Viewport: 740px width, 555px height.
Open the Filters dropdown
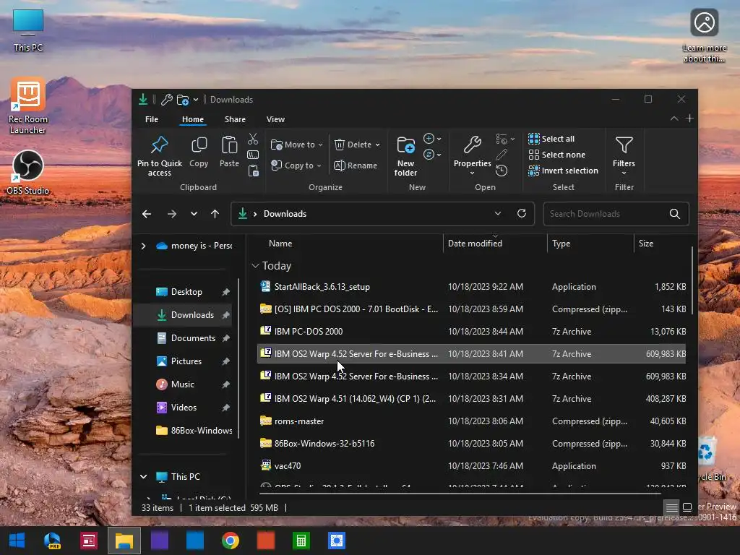[624, 156]
